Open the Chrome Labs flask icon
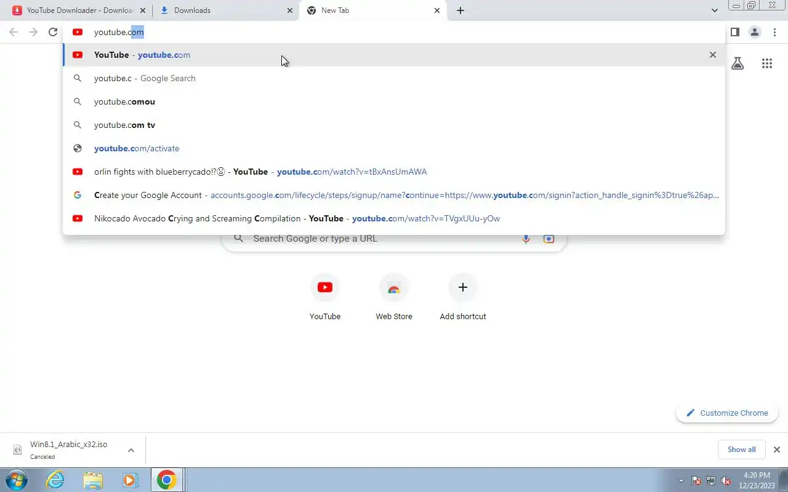 point(738,63)
